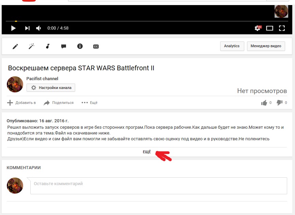Image resolution: width=295 pixels, height=215 pixels.
Task: Select the video title text
Action: pos(81,68)
